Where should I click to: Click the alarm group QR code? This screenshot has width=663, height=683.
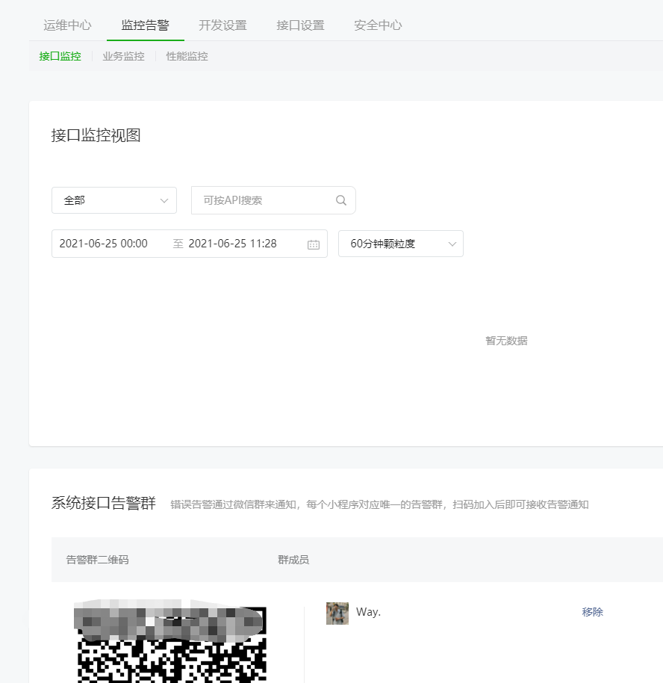pyautogui.click(x=170, y=641)
